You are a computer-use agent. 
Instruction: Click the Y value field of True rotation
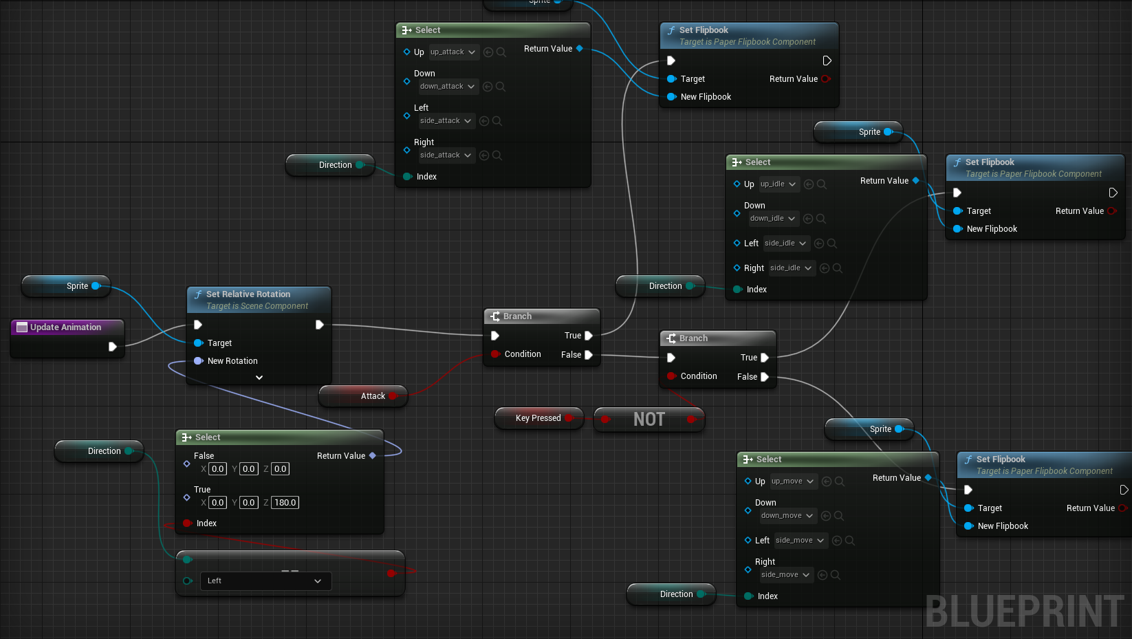[x=249, y=503]
